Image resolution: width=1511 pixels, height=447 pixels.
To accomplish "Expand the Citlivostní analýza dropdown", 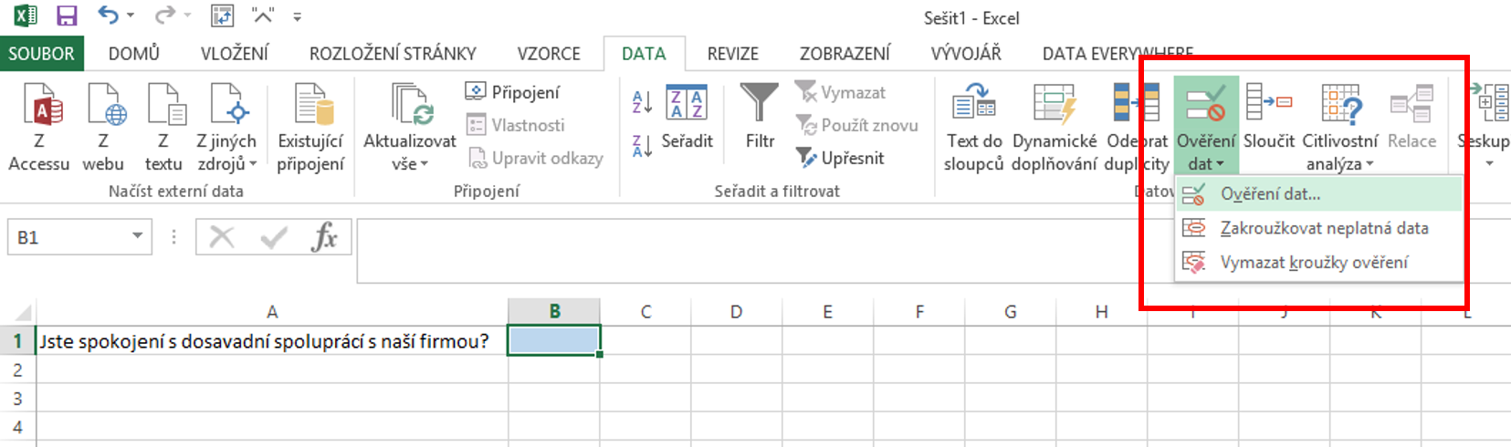I will pos(1339,164).
